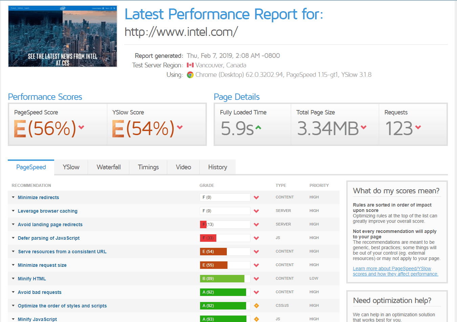
Task: Open the Minimize request size recommendation
Action: click(x=42, y=265)
